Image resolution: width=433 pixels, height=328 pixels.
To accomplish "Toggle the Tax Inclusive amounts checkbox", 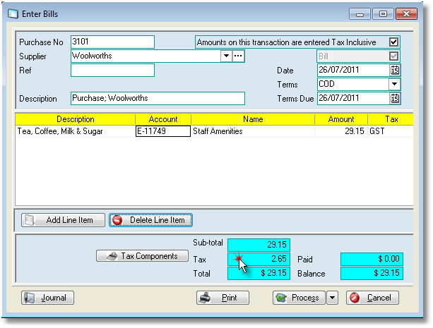I will click(394, 42).
